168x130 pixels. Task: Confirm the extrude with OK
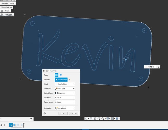coord(63,113)
